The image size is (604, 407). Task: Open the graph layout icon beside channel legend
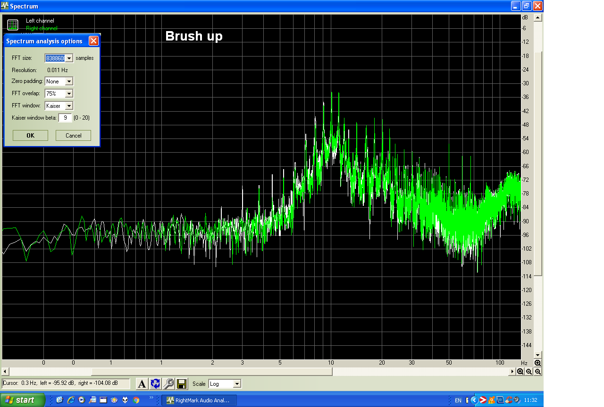(x=13, y=25)
